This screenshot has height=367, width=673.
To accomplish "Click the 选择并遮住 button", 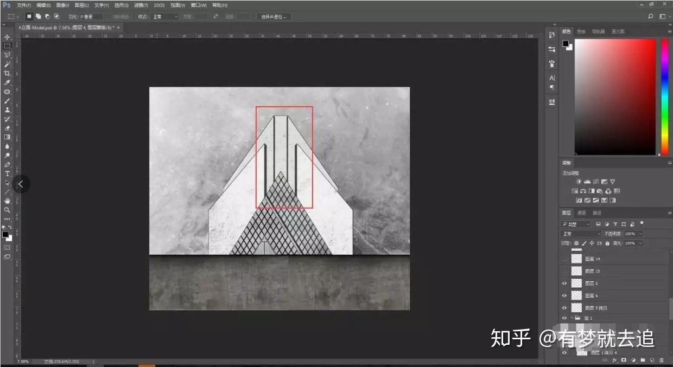I will pos(274,17).
